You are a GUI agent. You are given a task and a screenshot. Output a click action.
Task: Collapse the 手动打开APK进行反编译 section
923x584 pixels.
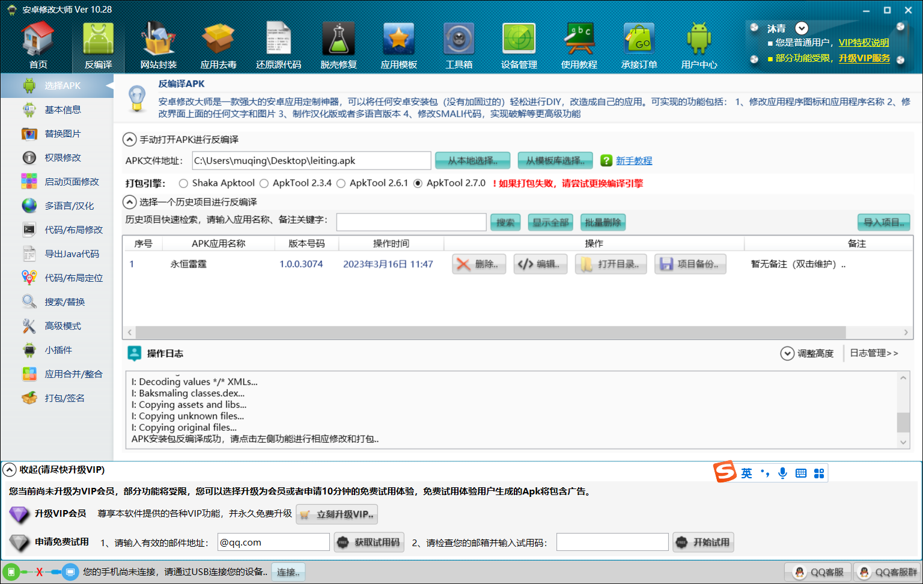(130, 139)
